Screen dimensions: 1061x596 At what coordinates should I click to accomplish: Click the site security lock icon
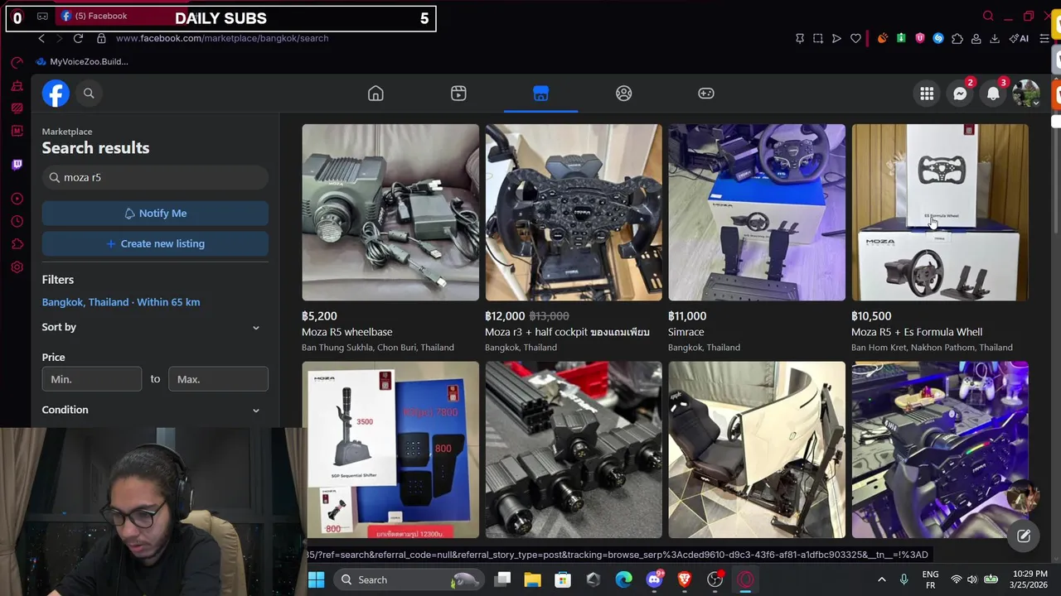pos(101,38)
